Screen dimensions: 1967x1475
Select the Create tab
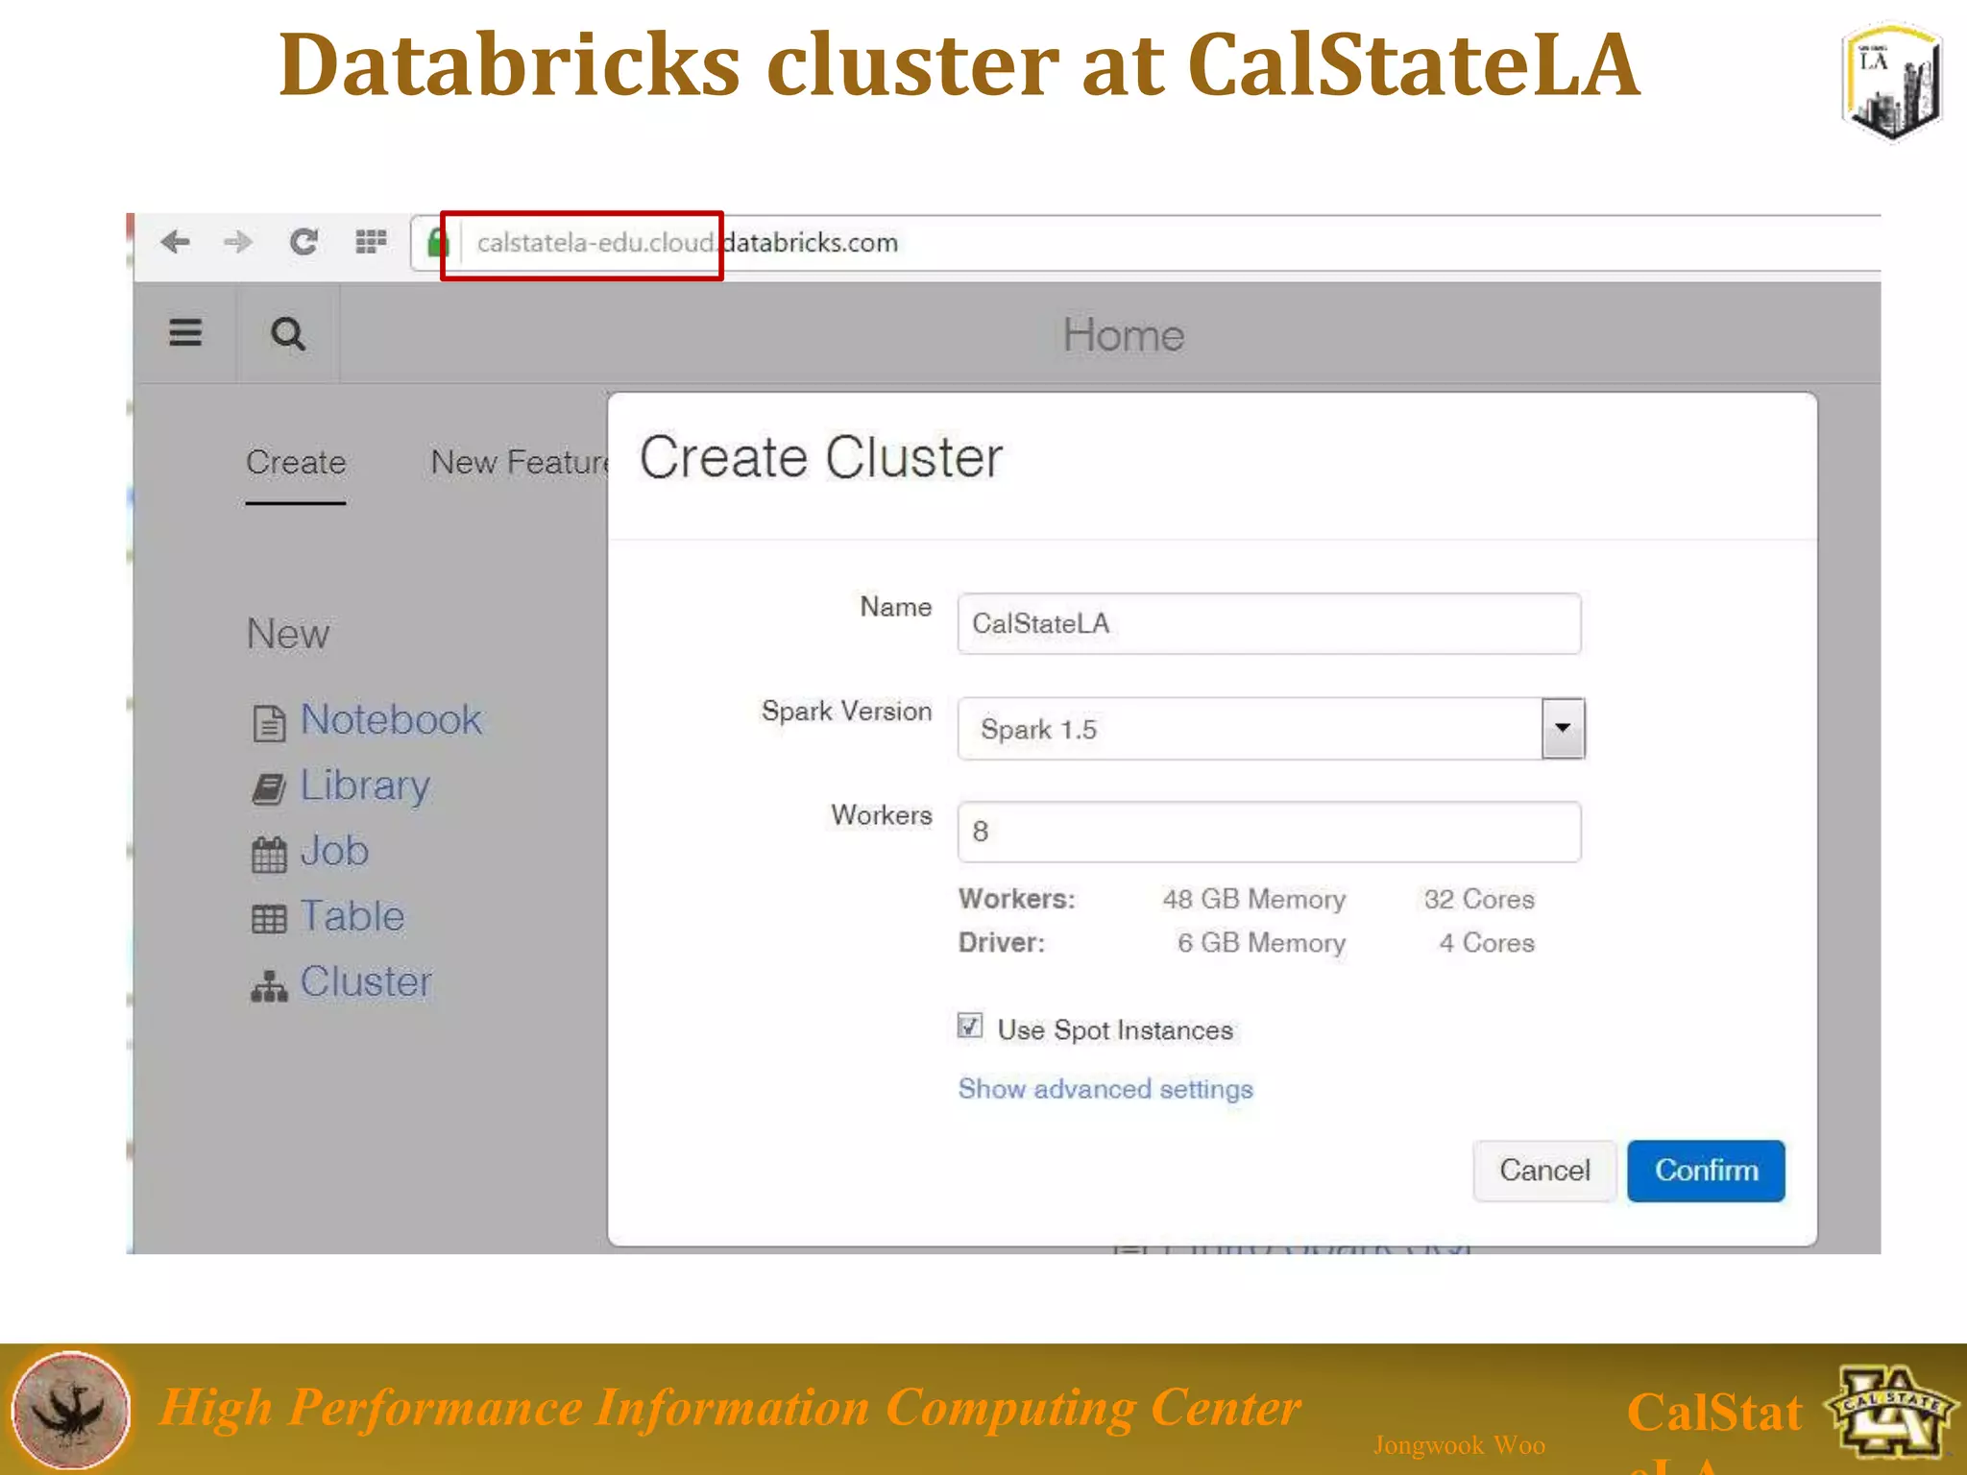296,463
